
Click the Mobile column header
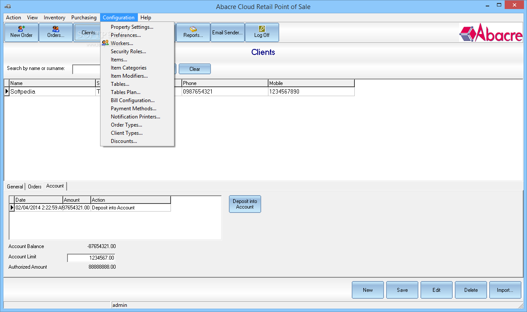coord(311,83)
